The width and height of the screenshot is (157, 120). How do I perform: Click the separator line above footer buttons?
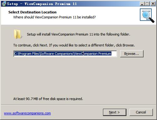[x=78, y=105]
